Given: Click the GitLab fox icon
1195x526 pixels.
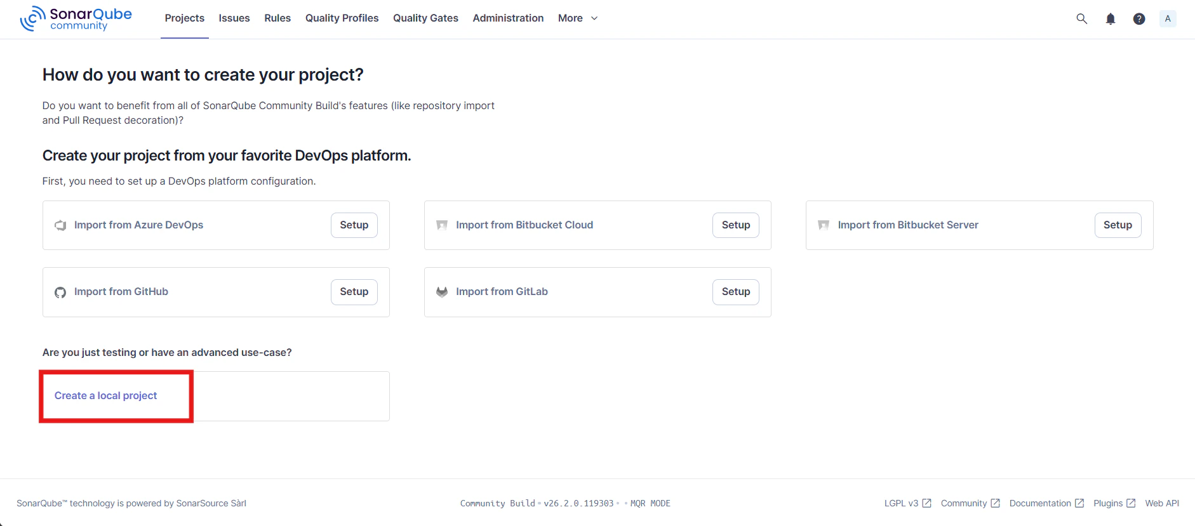Looking at the screenshot, I should (442, 292).
